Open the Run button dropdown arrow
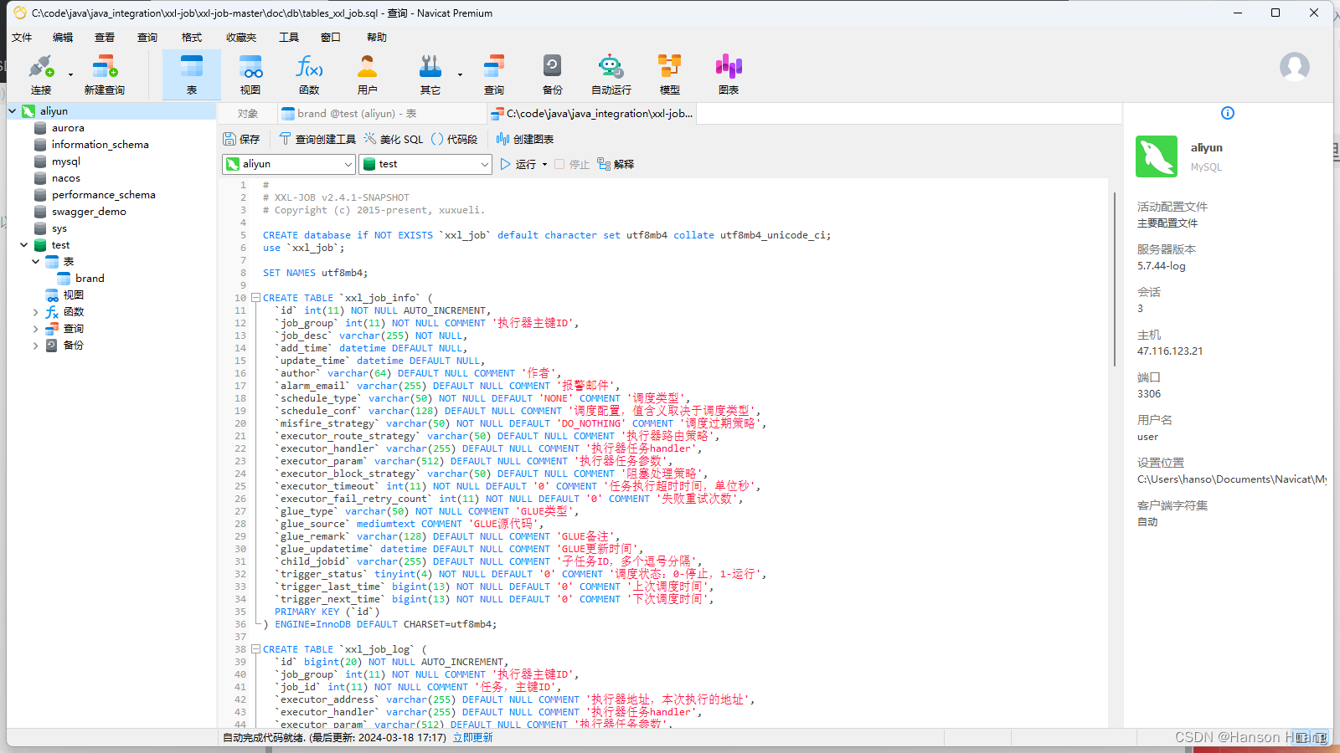1340x753 pixels. point(544,164)
